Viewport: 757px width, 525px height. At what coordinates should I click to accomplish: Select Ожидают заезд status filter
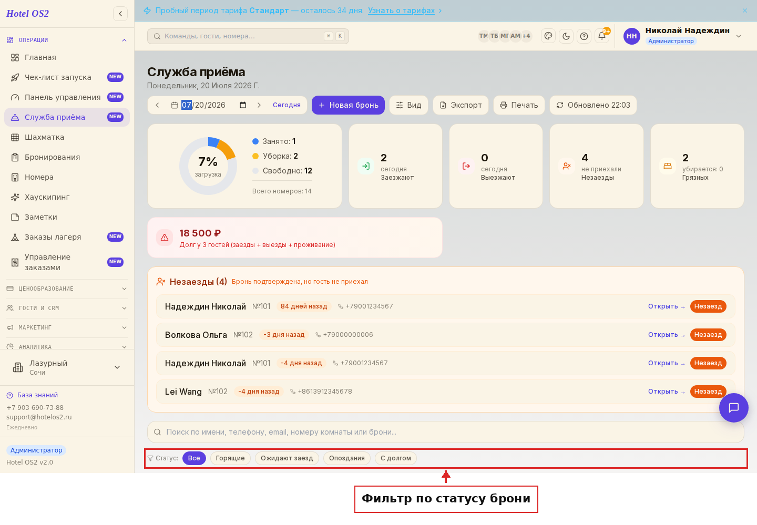(x=287, y=458)
